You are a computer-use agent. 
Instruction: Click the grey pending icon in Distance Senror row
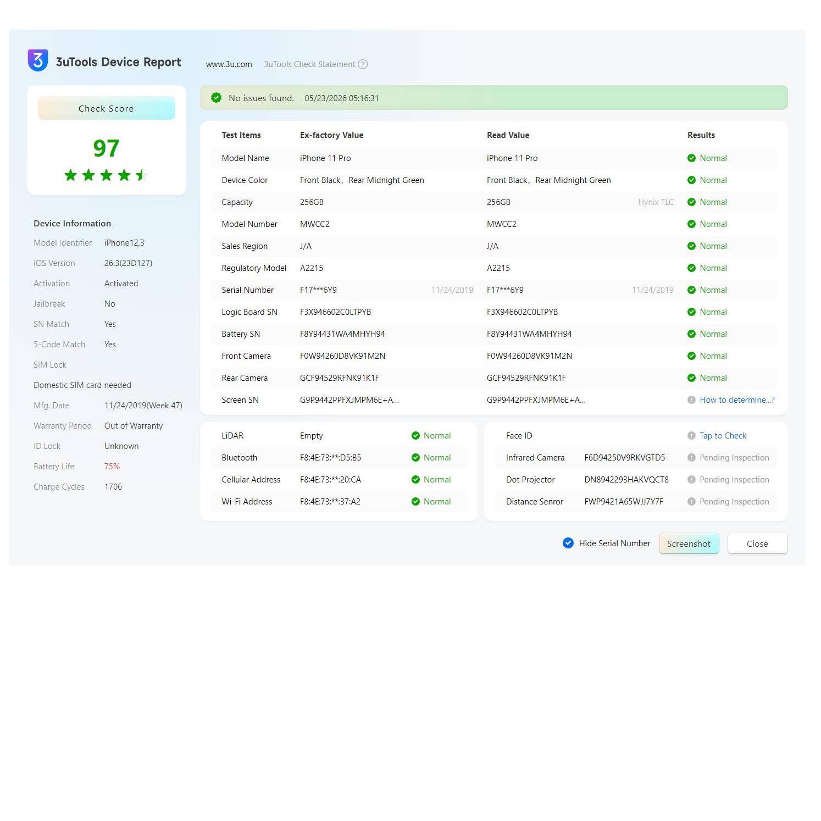pyautogui.click(x=691, y=502)
